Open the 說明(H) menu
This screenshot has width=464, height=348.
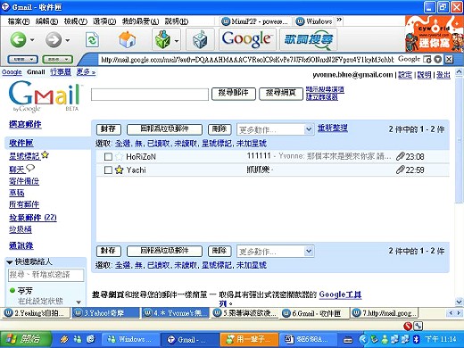tap(177, 21)
